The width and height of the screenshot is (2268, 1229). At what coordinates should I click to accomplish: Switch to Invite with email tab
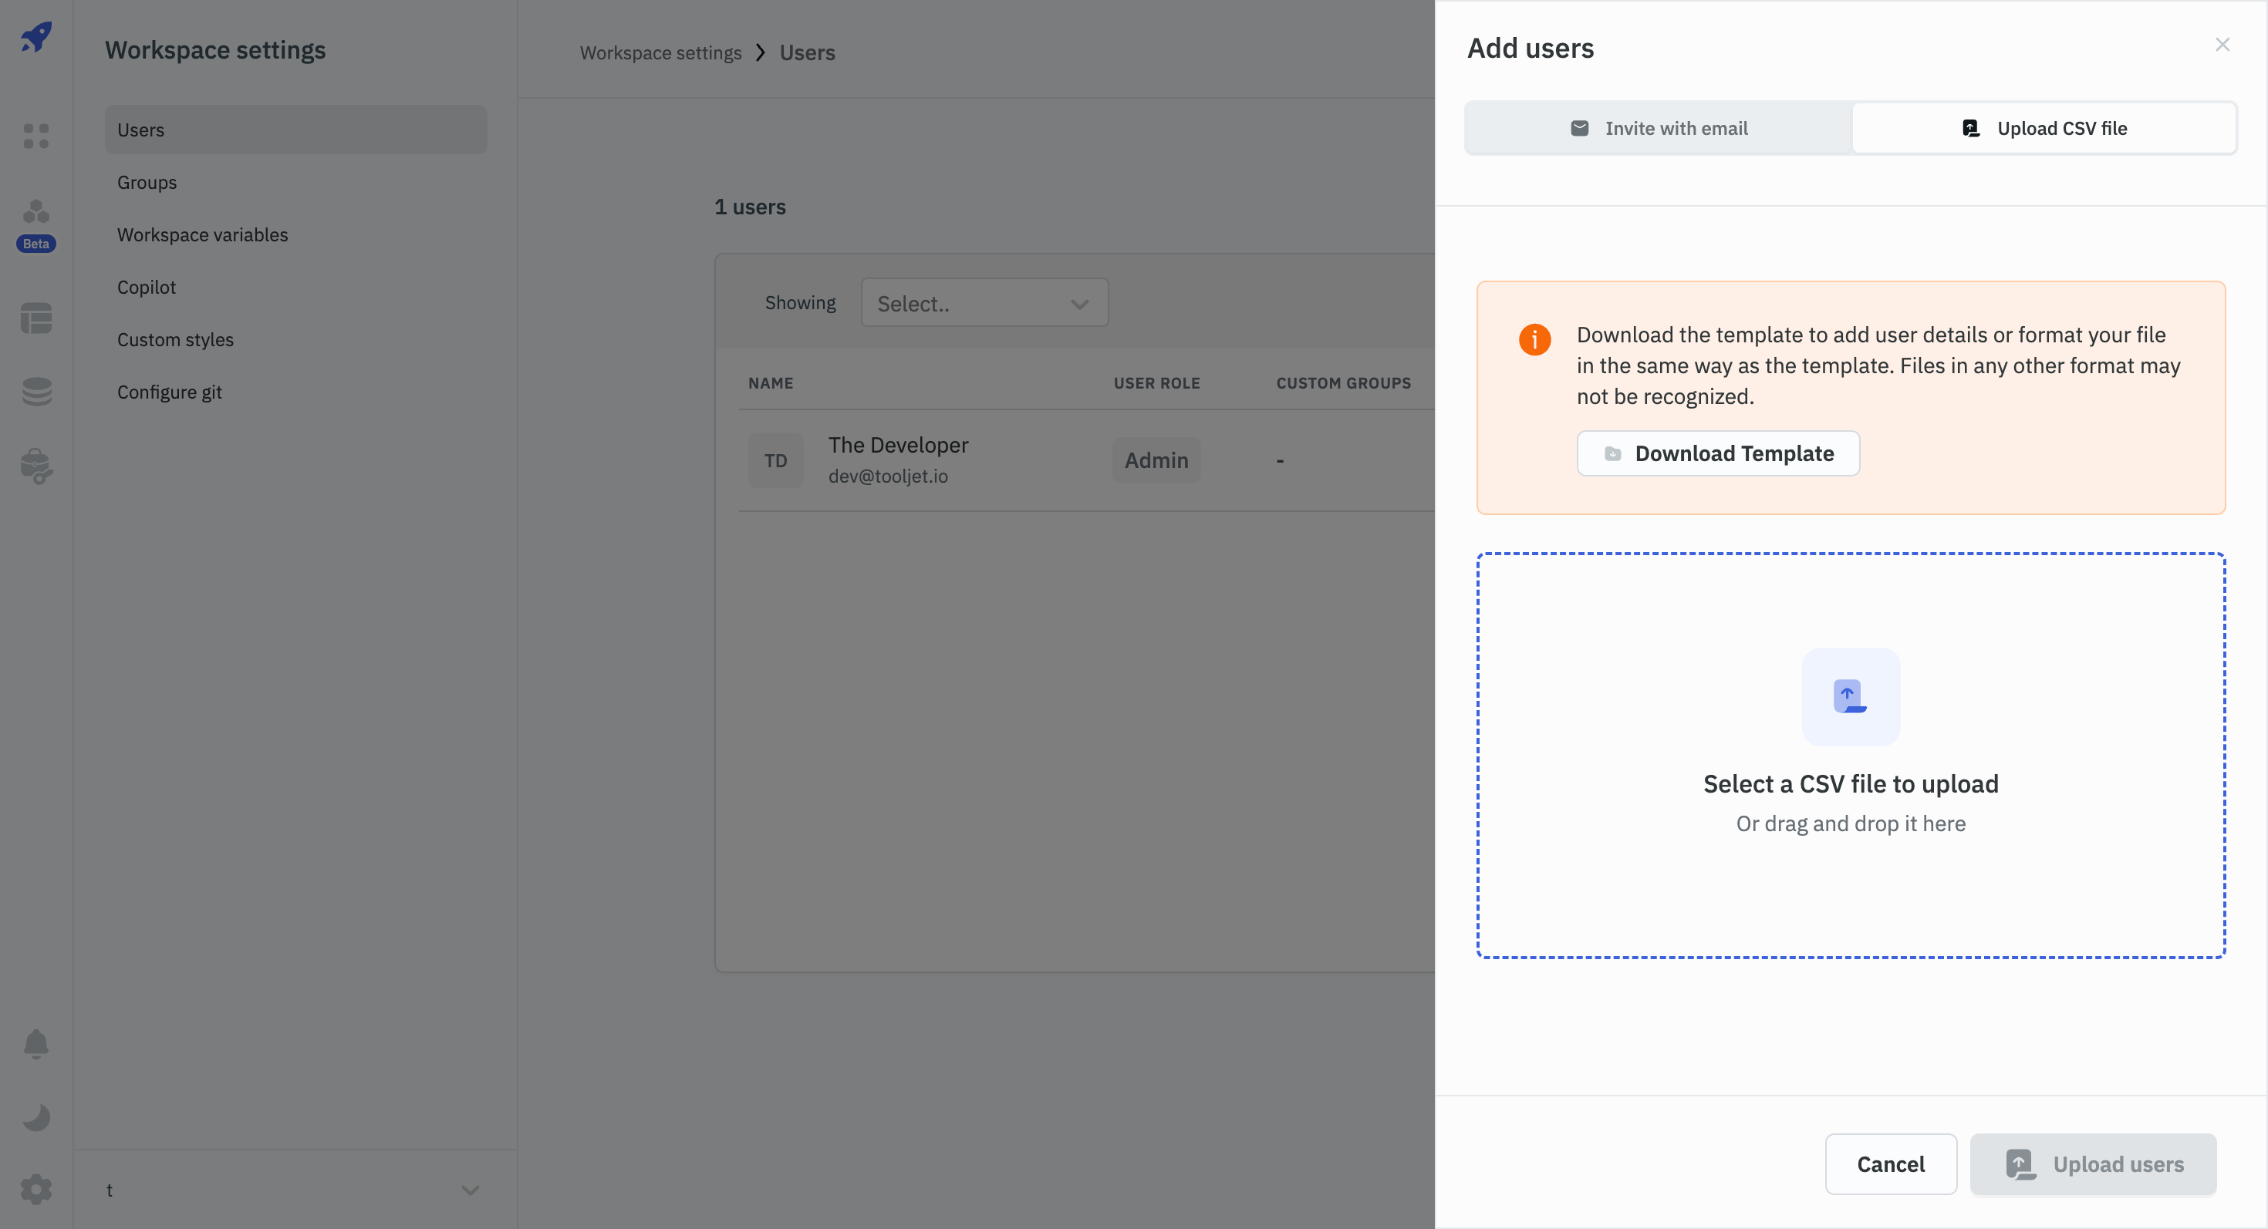(1659, 129)
